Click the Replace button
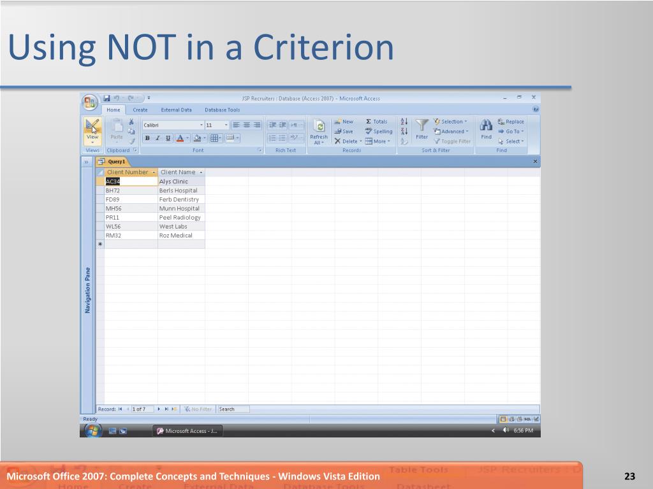This screenshot has height=489, width=653. click(511, 122)
